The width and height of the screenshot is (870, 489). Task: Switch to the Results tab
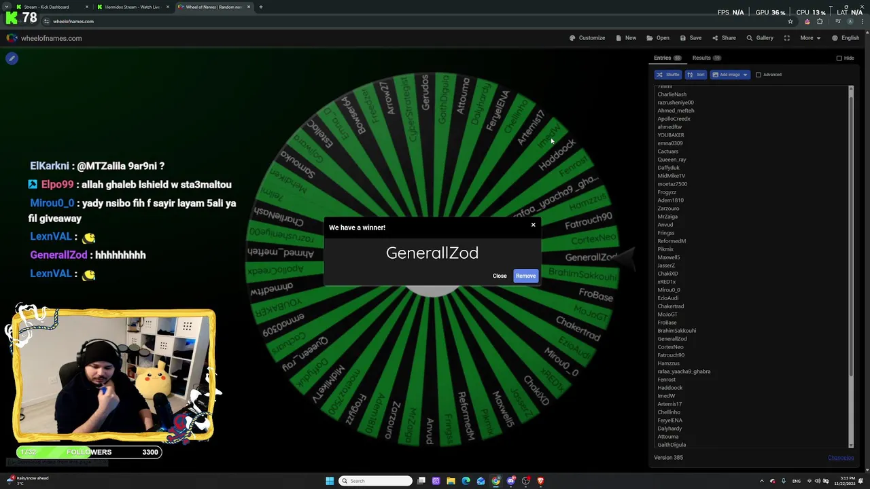coord(706,58)
